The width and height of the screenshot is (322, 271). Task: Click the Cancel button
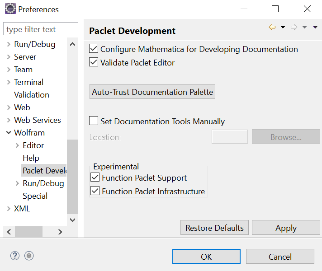tap(280, 257)
